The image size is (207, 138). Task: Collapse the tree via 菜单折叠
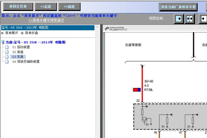pos(32,33)
